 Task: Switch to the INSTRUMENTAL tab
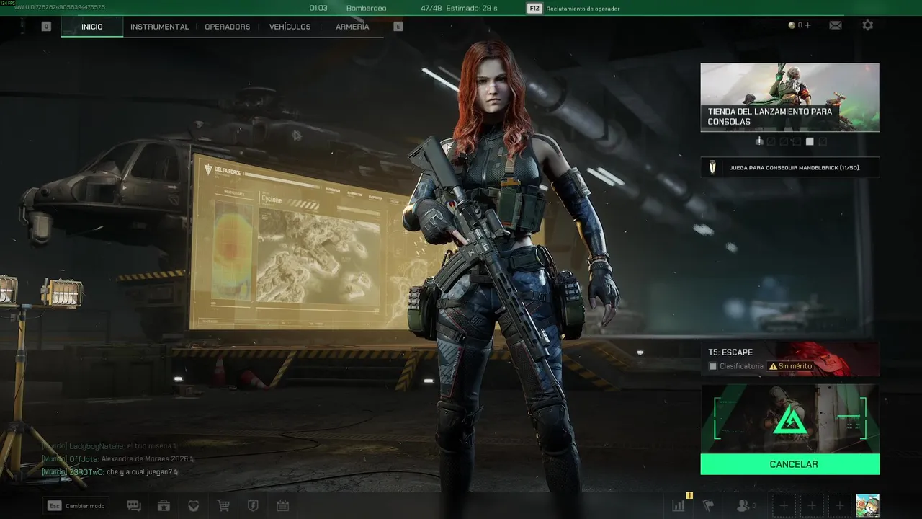pyautogui.click(x=159, y=27)
